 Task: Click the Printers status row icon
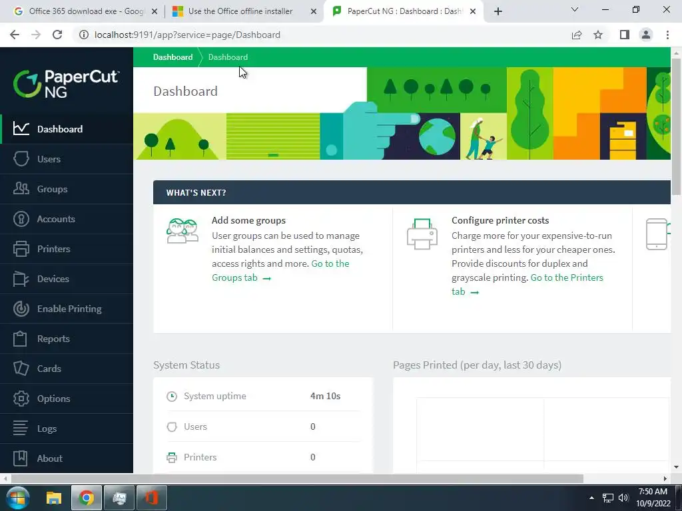click(x=172, y=457)
